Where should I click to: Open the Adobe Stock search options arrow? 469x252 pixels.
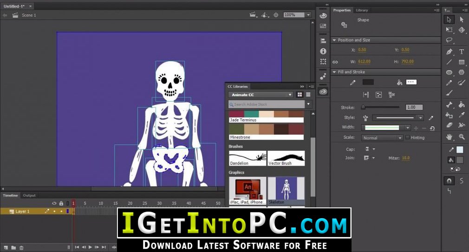[x=308, y=104]
